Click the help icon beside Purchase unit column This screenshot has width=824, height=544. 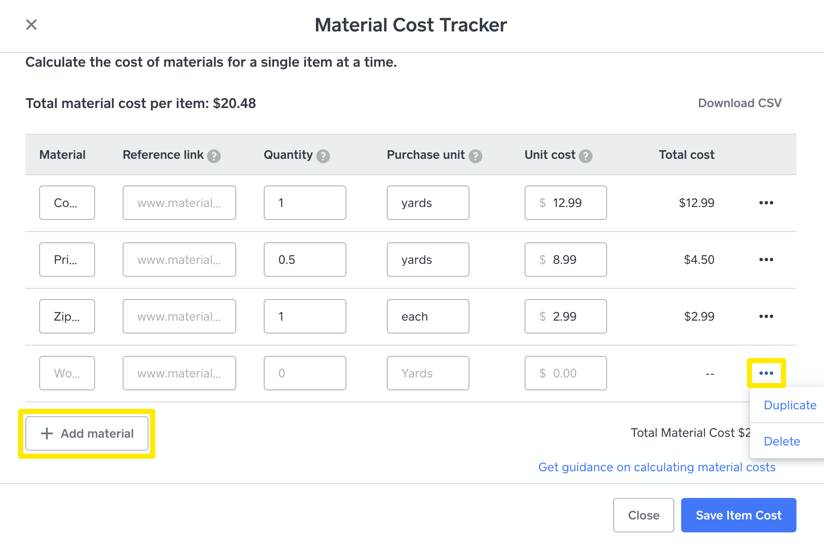pyautogui.click(x=476, y=156)
